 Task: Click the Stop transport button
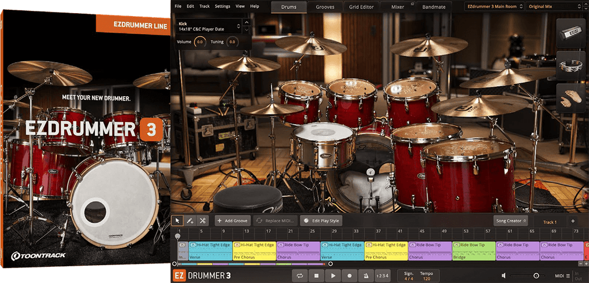[x=316, y=276]
